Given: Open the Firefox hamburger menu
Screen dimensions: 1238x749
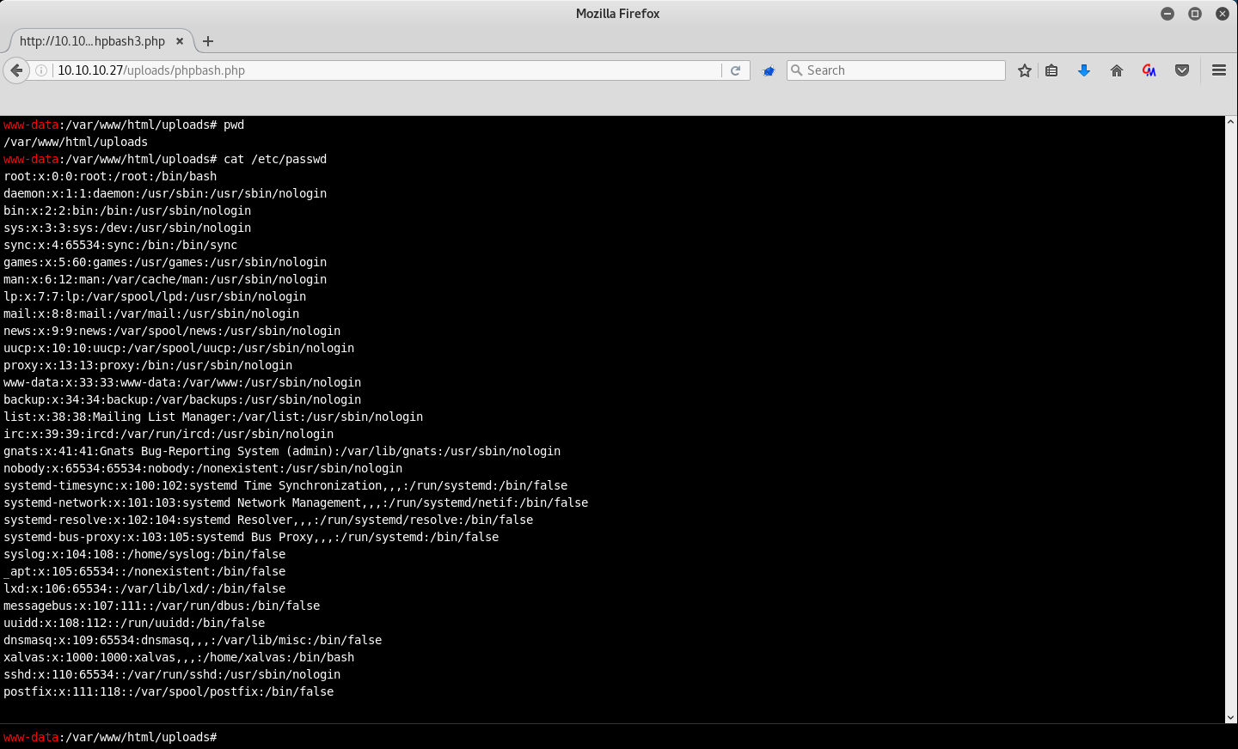Looking at the screenshot, I should tap(1219, 70).
